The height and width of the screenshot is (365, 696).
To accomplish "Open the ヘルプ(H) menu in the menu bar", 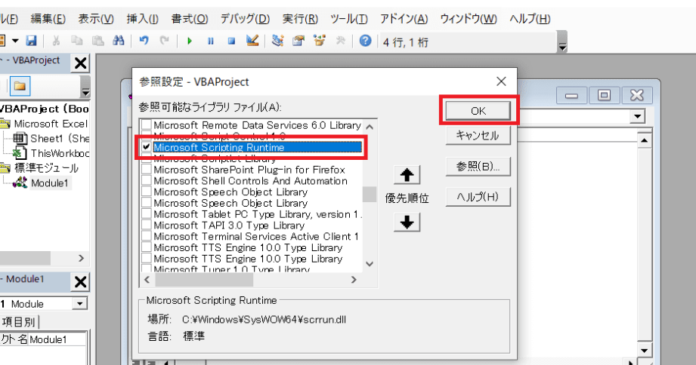I will pyautogui.click(x=530, y=19).
